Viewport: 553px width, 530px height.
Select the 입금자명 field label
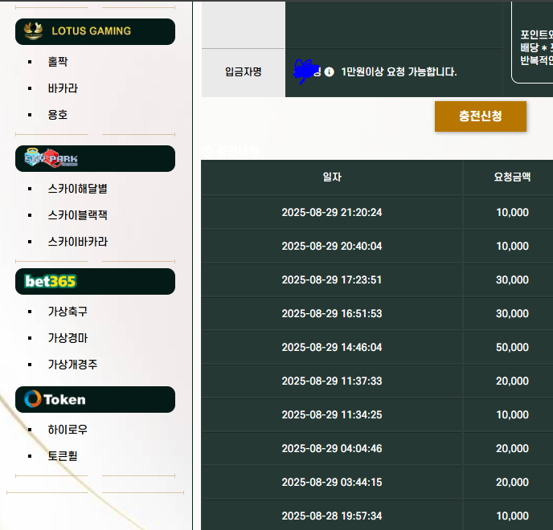pyautogui.click(x=244, y=72)
